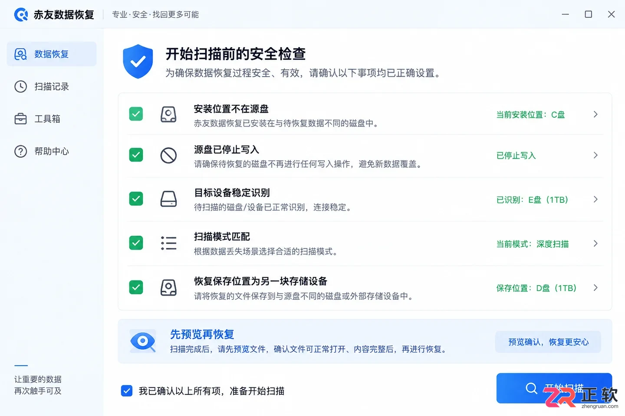This screenshot has height=416, width=625.
Task: Click the drive icon beside 目标设备稳定识别
Action: [x=168, y=199]
